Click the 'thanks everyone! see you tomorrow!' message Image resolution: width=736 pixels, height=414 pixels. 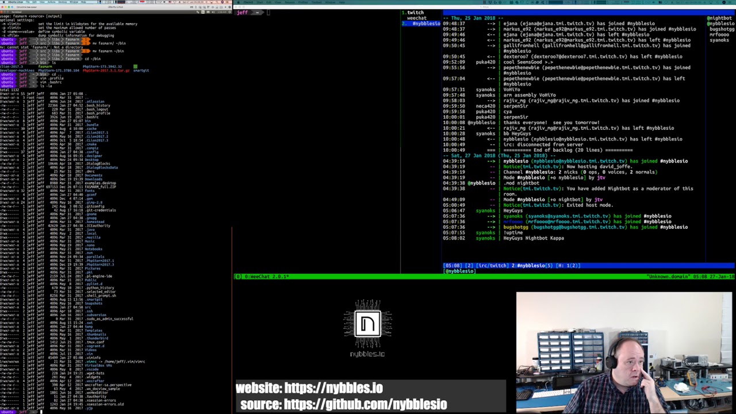pos(551,122)
